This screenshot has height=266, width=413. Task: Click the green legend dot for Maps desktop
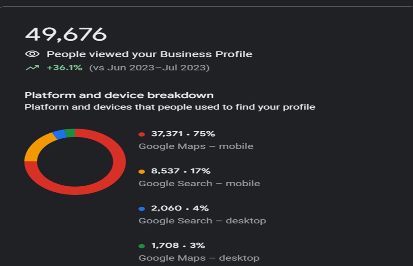[142, 246]
